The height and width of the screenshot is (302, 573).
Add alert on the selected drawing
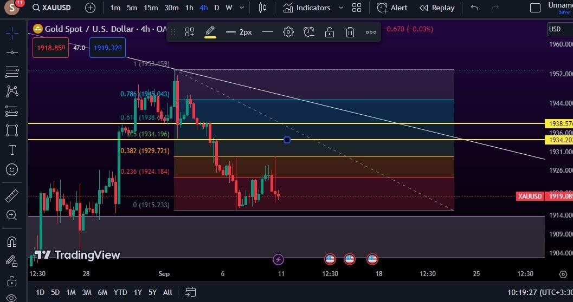point(309,32)
